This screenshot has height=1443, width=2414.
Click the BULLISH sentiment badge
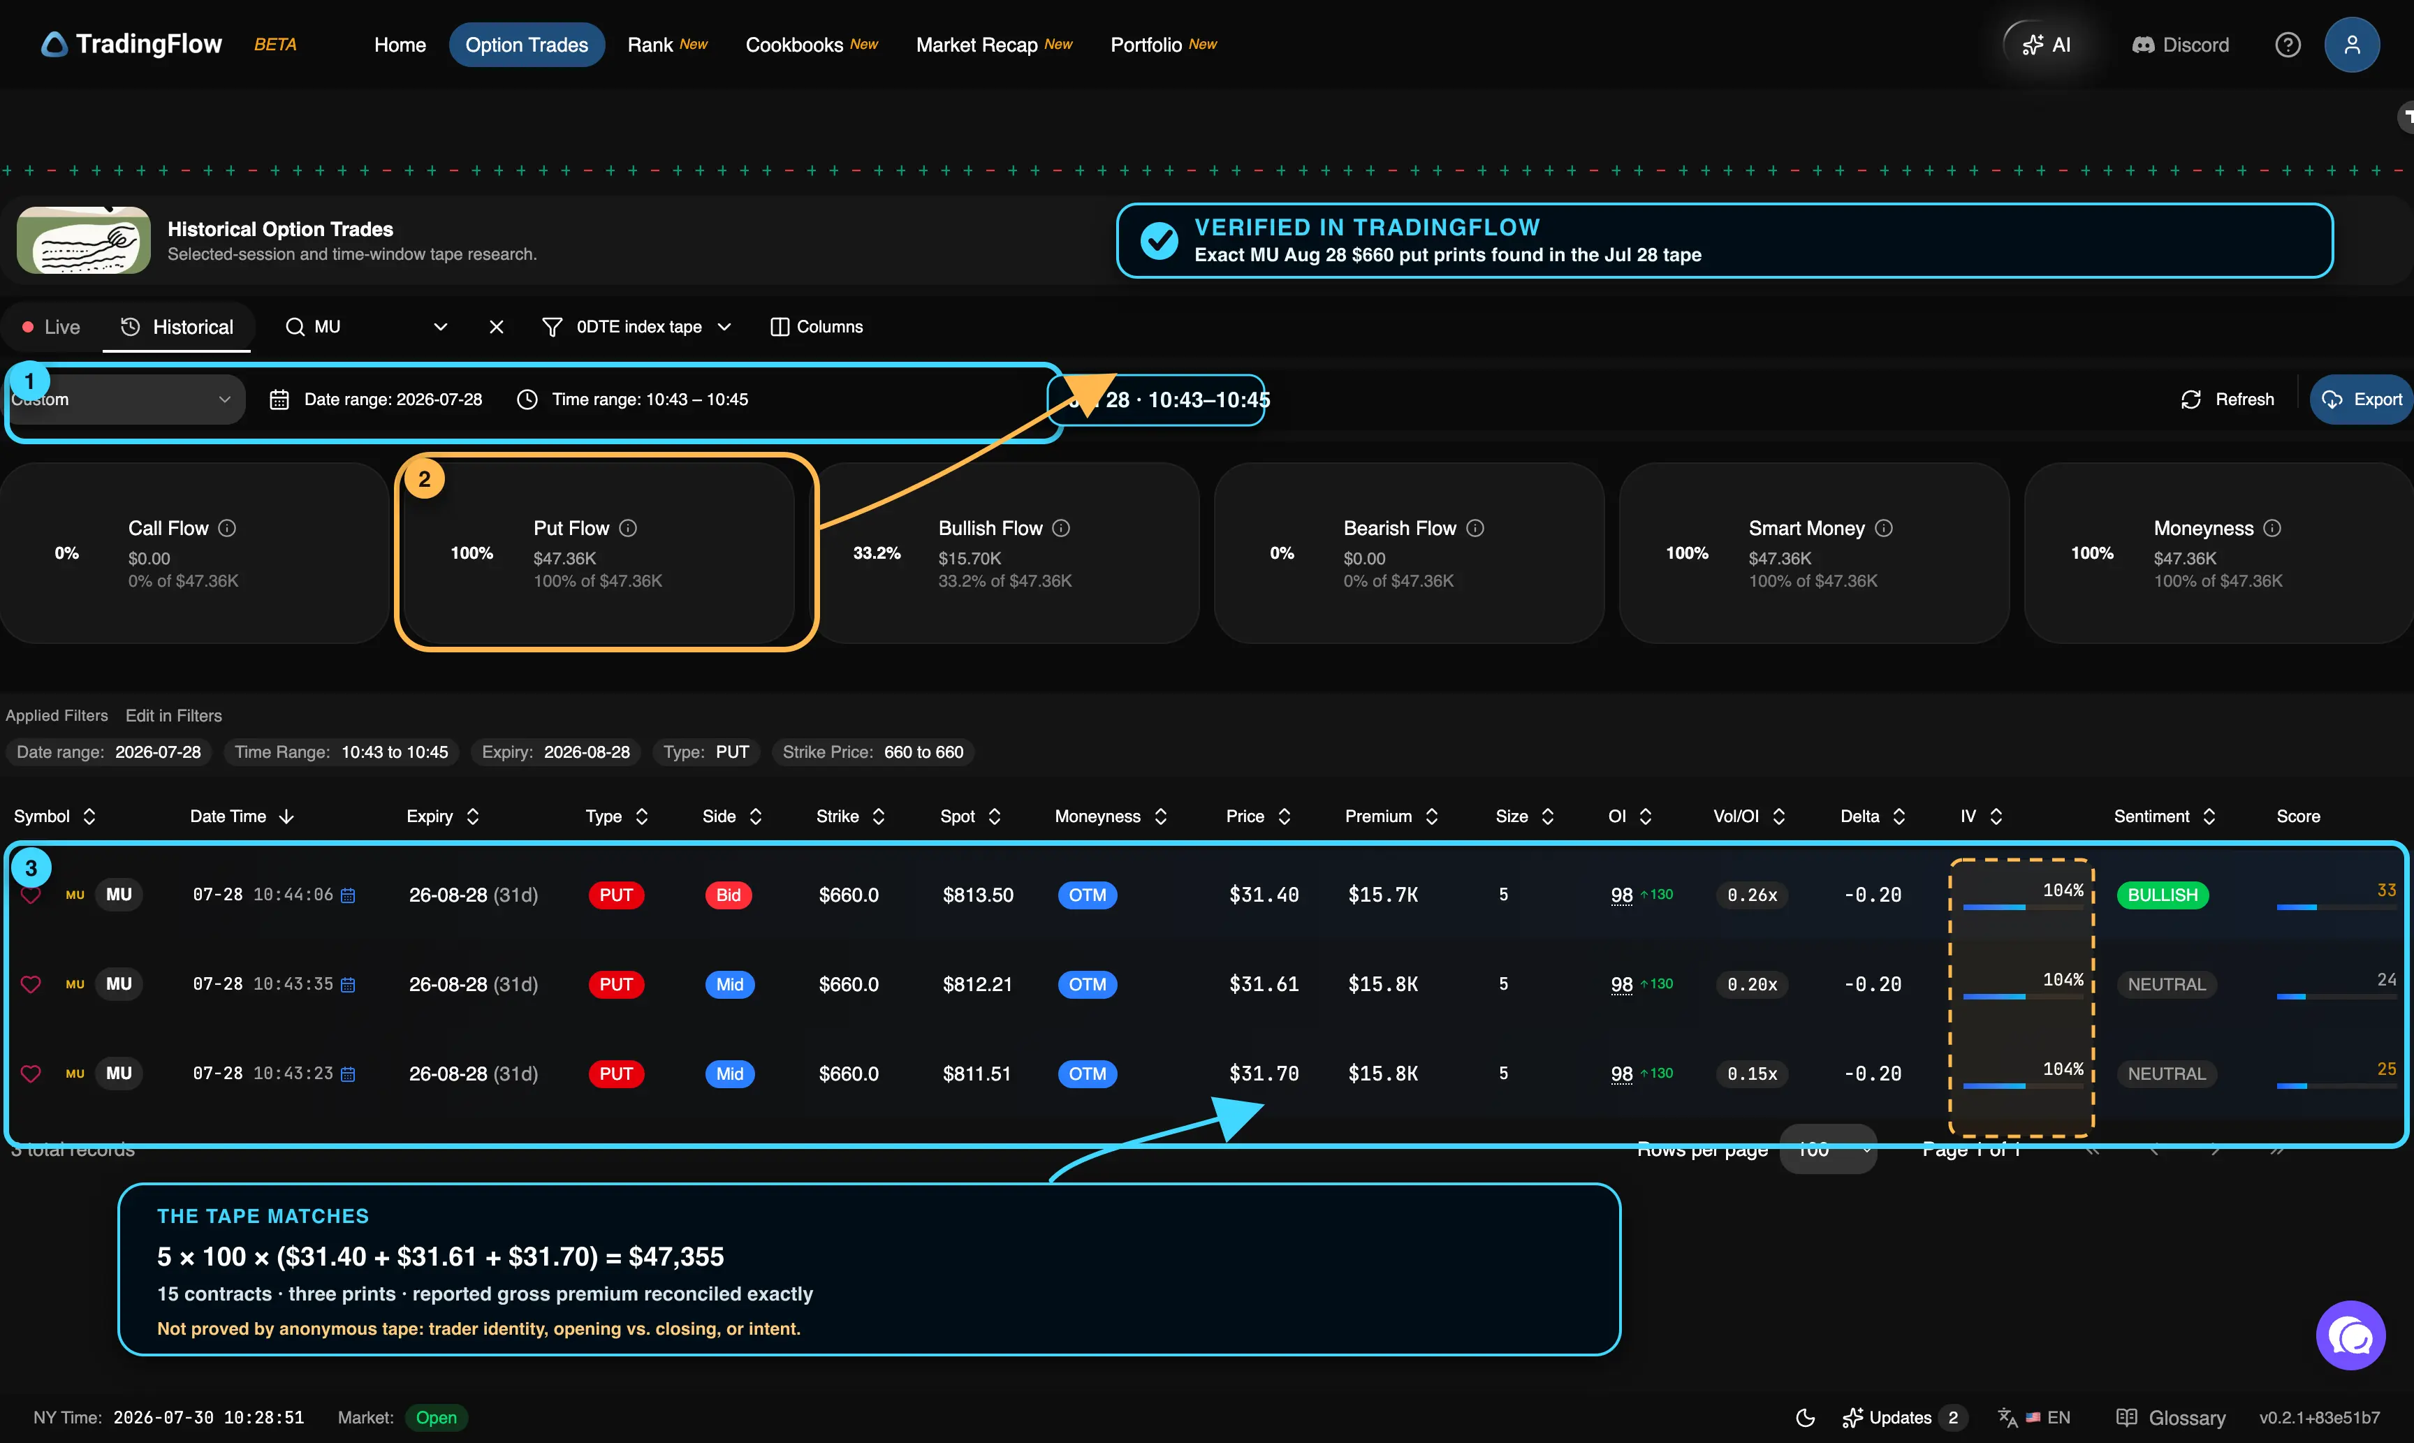(x=2163, y=895)
